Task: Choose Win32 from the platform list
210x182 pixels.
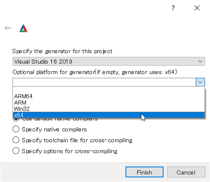Action: [109, 109]
